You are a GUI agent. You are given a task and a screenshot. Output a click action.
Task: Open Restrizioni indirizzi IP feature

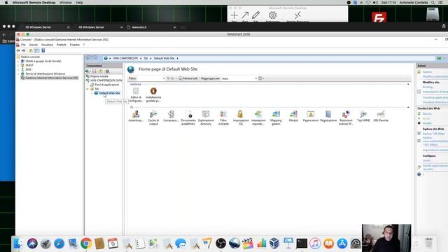pyautogui.click(x=346, y=118)
